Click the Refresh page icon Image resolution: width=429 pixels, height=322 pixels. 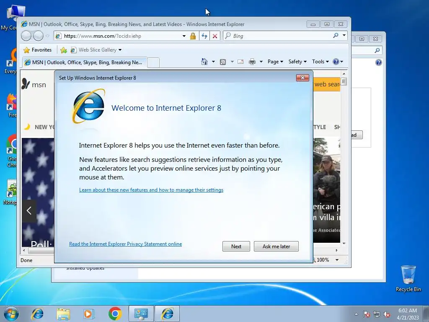[x=204, y=36]
